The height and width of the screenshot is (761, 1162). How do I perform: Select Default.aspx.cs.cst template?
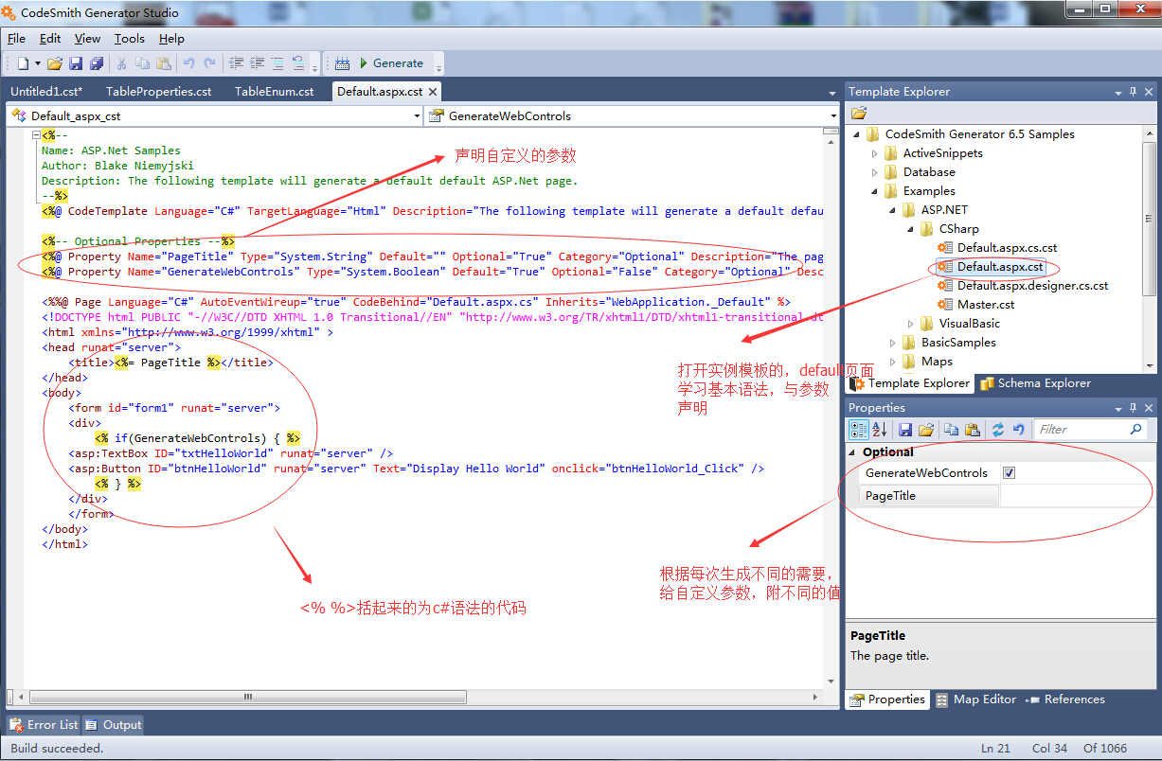1007,248
